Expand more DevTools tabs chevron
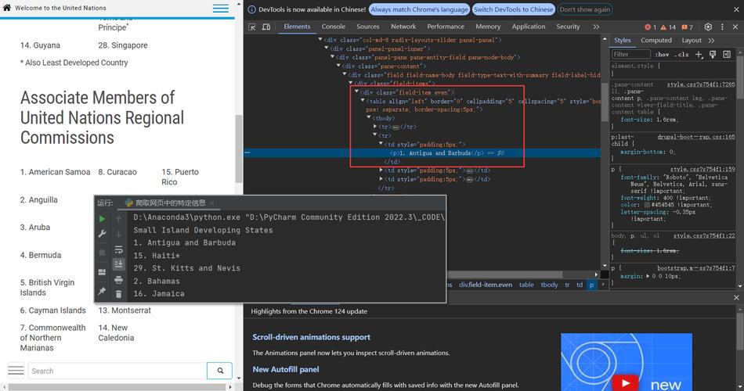 tap(596, 27)
